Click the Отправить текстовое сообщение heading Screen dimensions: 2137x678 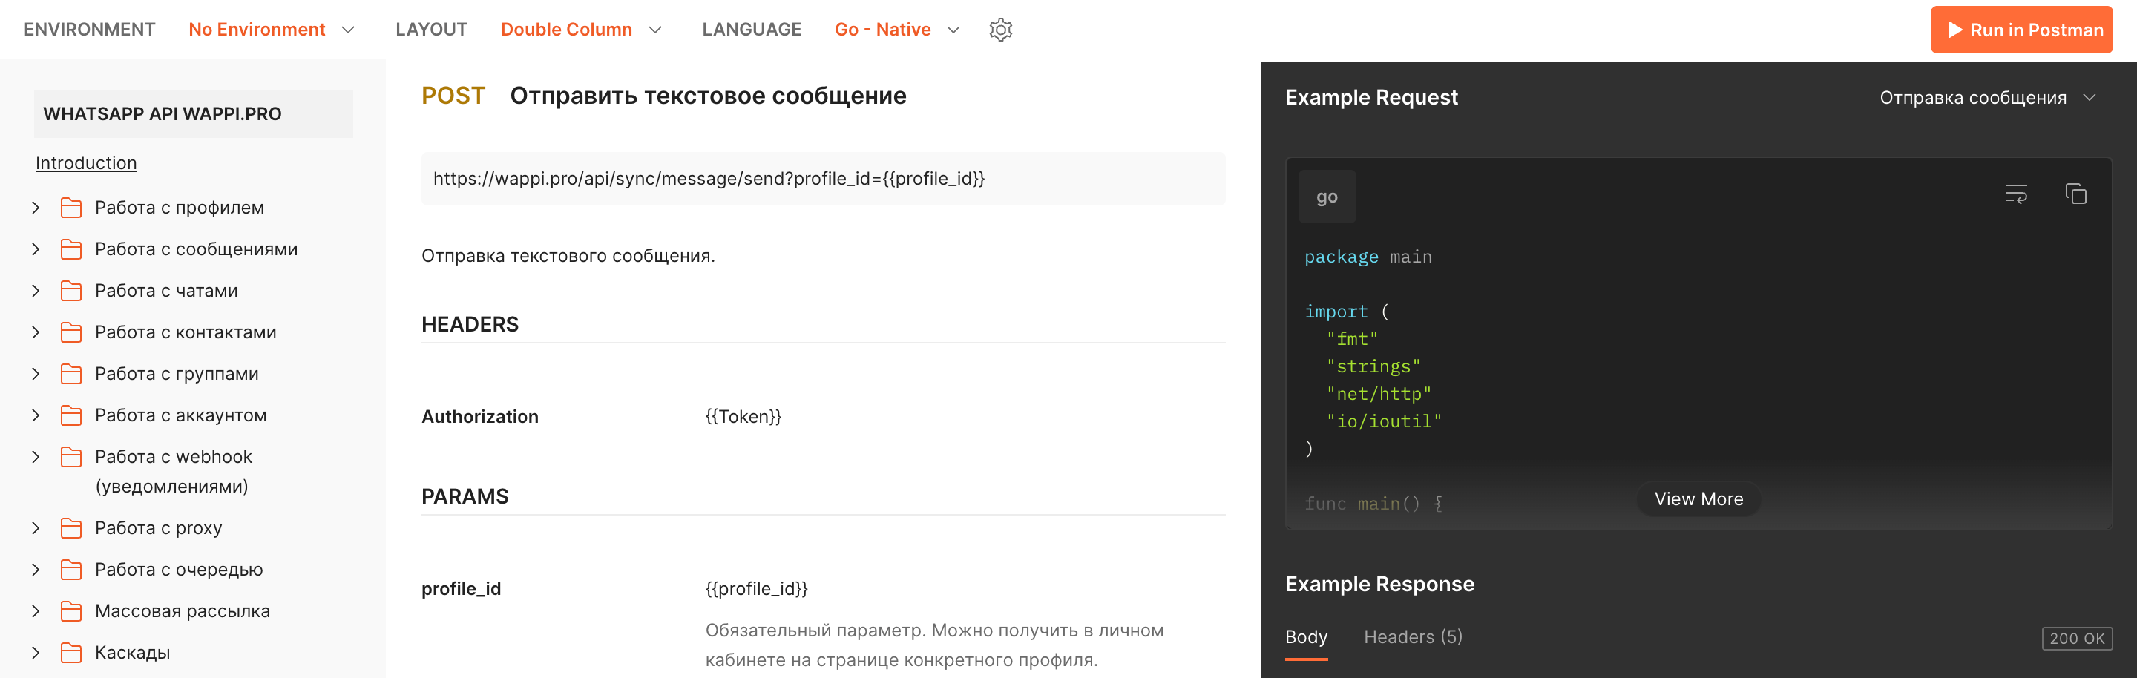click(708, 96)
